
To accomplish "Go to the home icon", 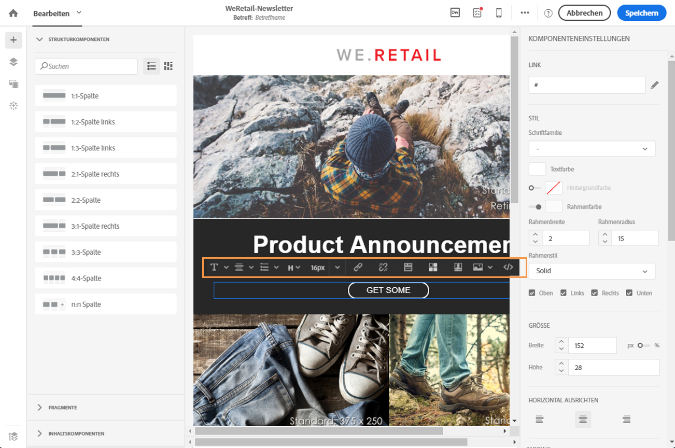I will pyautogui.click(x=13, y=13).
